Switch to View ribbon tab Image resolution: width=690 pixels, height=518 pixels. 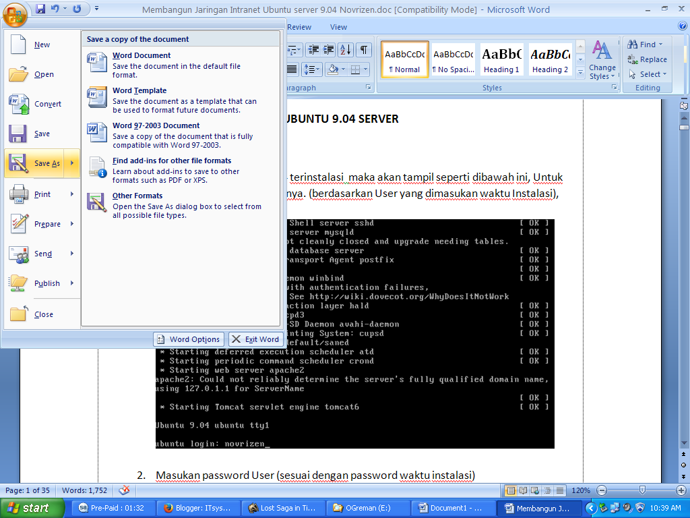(x=338, y=27)
